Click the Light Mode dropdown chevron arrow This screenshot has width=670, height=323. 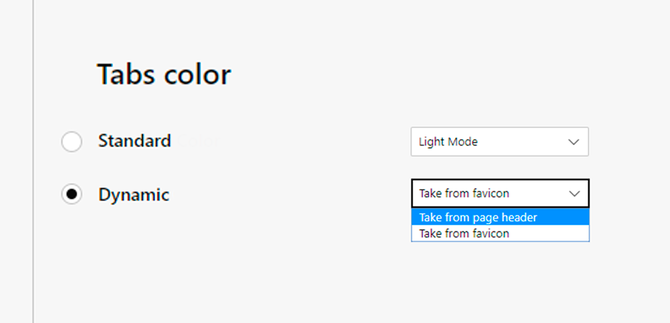[x=574, y=142]
